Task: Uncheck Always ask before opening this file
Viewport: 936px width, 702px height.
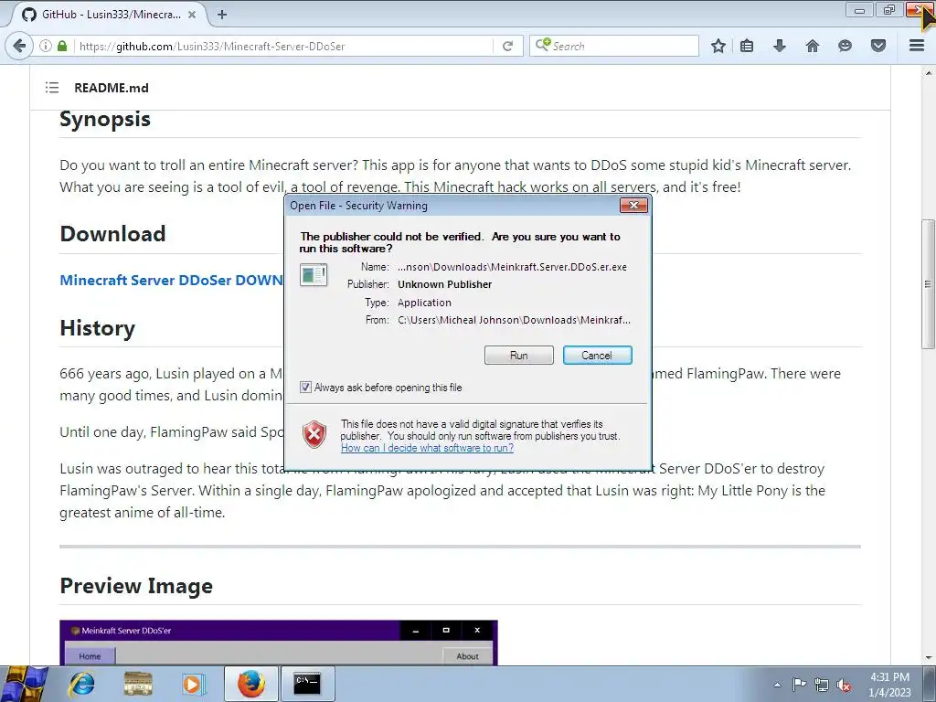Action: click(x=305, y=388)
